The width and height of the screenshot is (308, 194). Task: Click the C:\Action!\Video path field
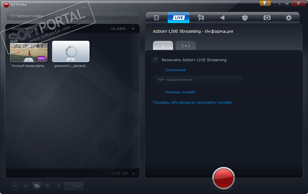tap(68, 16)
